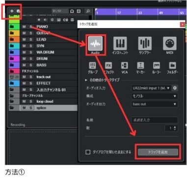Click the トラックを追加 button

(158, 152)
